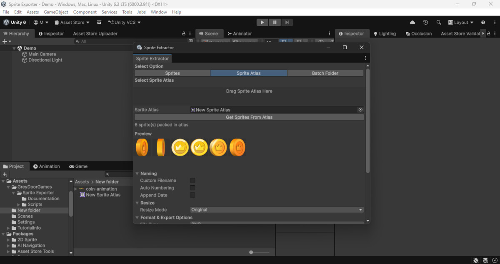500x264 pixels.
Task: Click the Assets breadcrumb link
Action: tap(82, 182)
